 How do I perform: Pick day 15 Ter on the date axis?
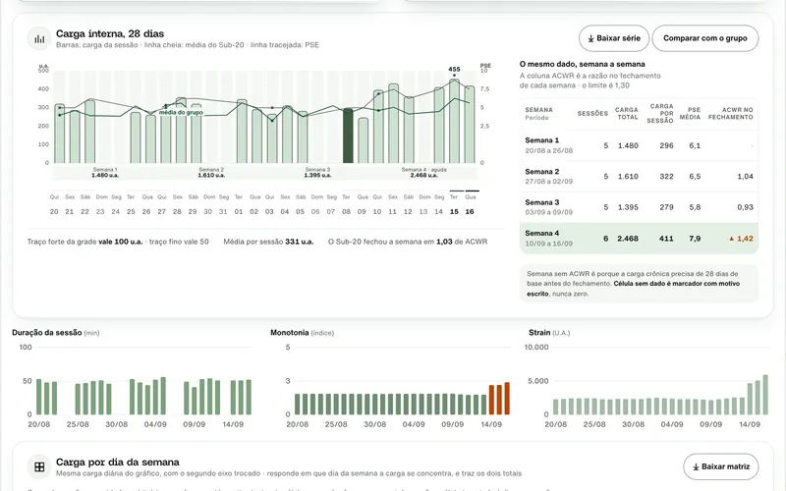tap(454, 203)
